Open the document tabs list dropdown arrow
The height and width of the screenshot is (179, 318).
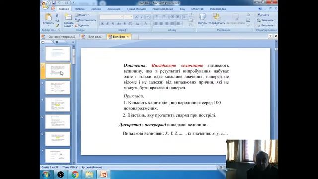click(x=270, y=36)
